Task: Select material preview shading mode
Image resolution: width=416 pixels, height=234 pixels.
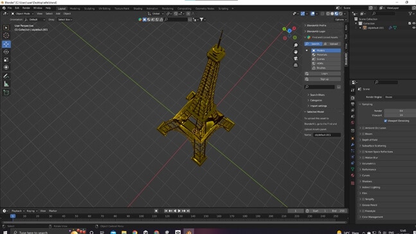Action: coord(336,14)
